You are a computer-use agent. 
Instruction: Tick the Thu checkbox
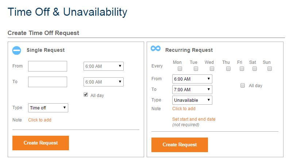click(x=228, y=69)
